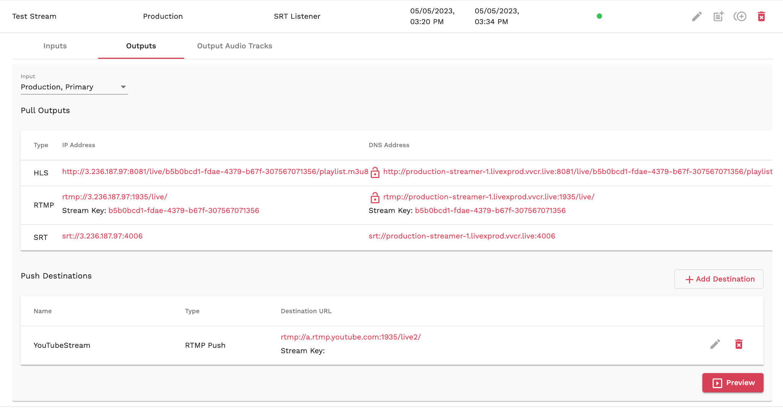Edit the YouTubeStream push destination
Viewport: 783px width, 408px height.
(x=715, y=344)
